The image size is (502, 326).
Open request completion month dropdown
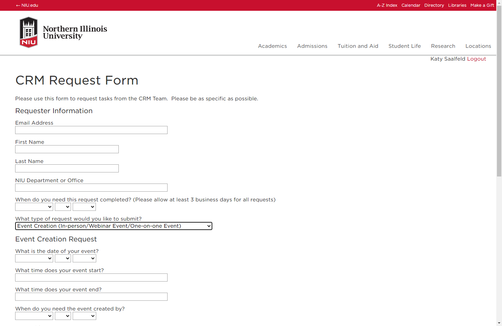coord(34,207)
